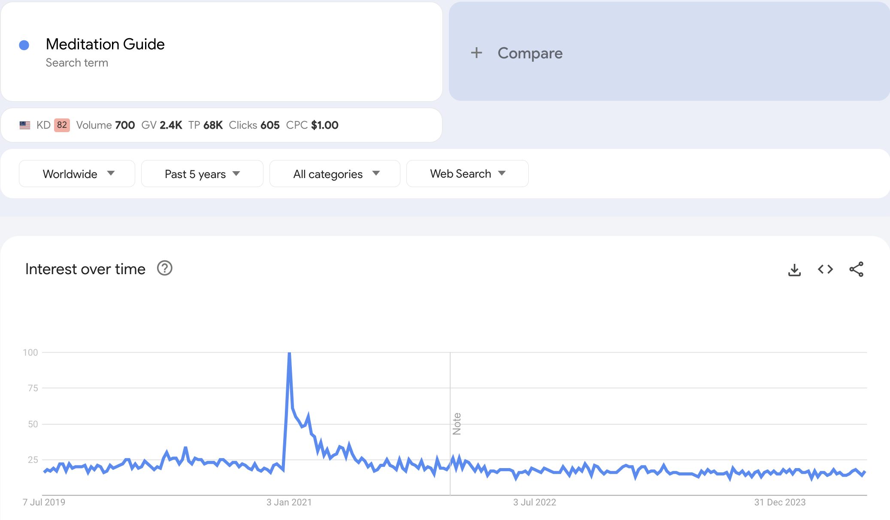
Task: Click the chart peak near January 2021
Action: coord(290,354)
